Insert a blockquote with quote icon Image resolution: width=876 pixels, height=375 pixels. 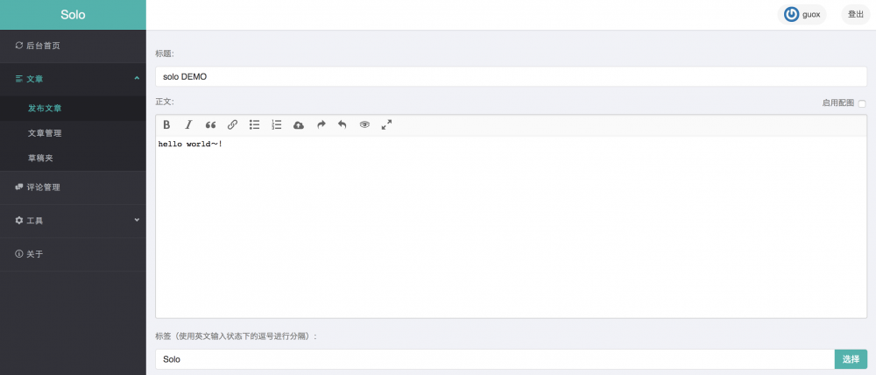pyautogui.click(x=210, y=124)
